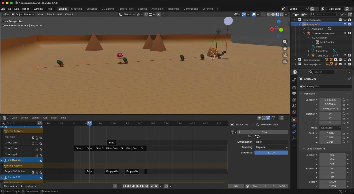Hide Dino_modelado collection with eye icon

coord(345,20)
